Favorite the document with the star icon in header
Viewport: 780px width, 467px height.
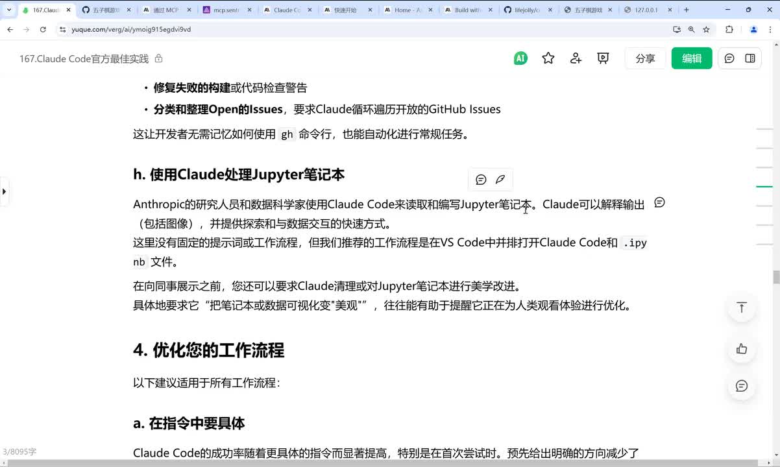pyautogui.click(x=548, y=58)
